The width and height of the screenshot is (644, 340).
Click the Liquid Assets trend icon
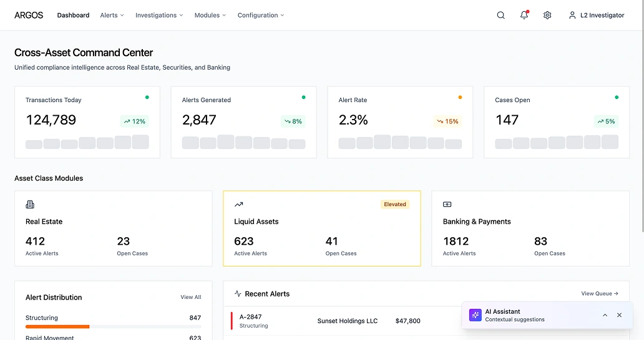coord(238,204)
